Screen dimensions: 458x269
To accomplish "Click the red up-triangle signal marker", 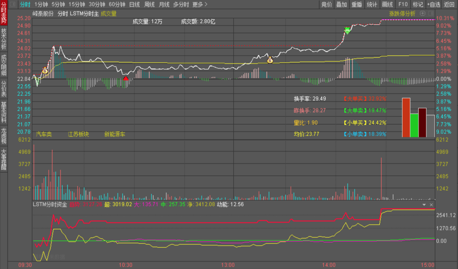I will point(126,79).
